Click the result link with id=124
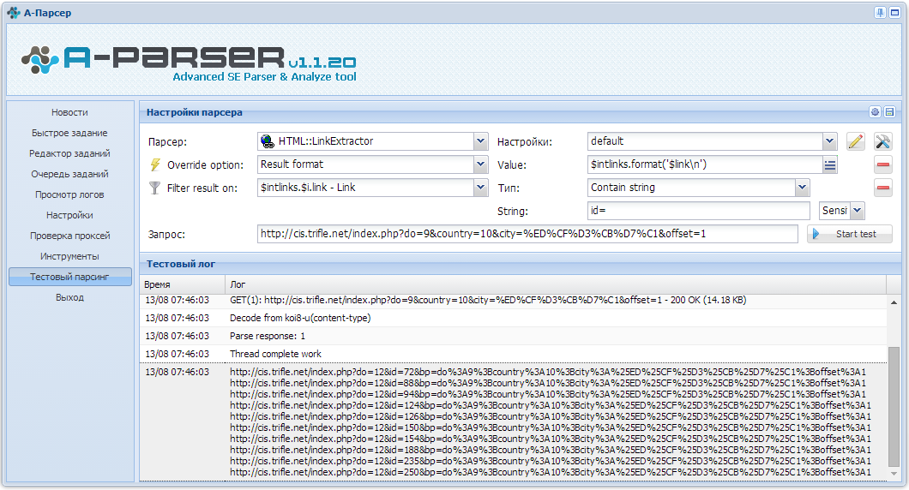The image size is (909, 490). (551, 405)
